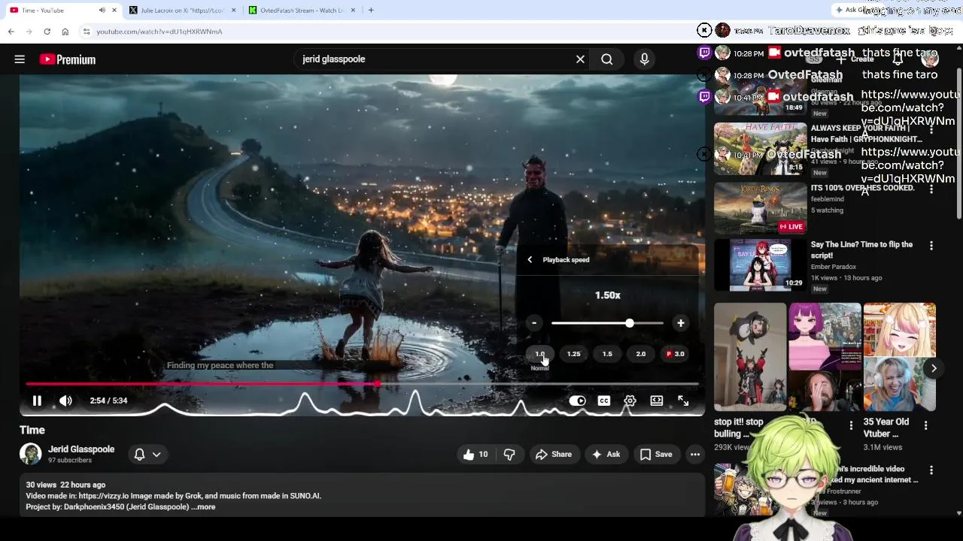Switch to theater mode
This screenshot has height=541, width=963.
[657, 400]
